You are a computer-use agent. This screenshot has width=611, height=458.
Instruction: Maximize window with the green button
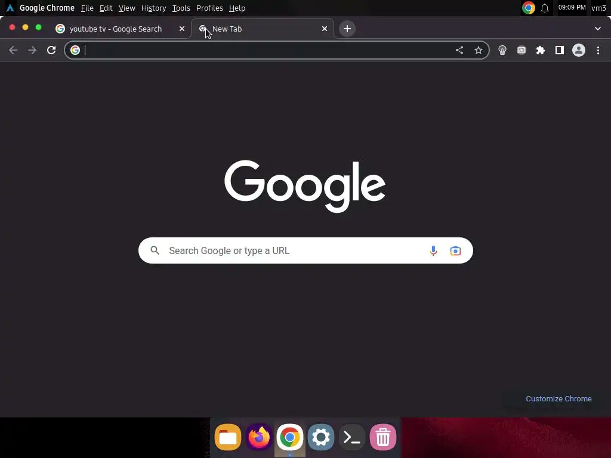pyautogui.click(x=38, y=27)
